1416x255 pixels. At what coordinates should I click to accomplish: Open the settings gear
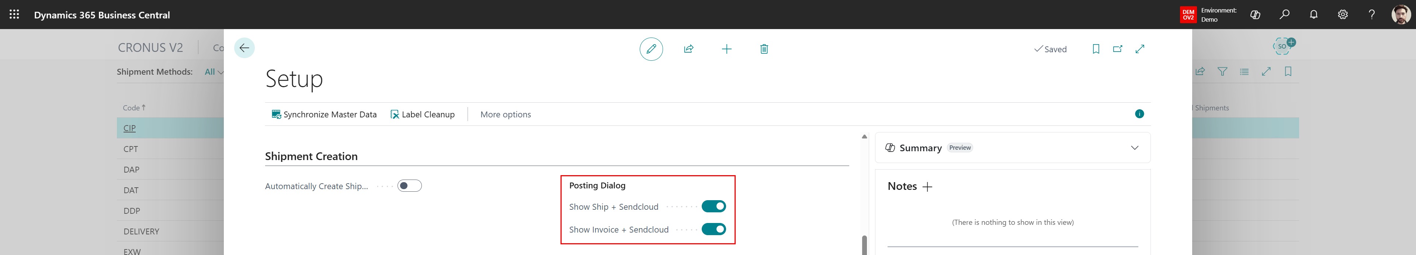[1342, 15]
